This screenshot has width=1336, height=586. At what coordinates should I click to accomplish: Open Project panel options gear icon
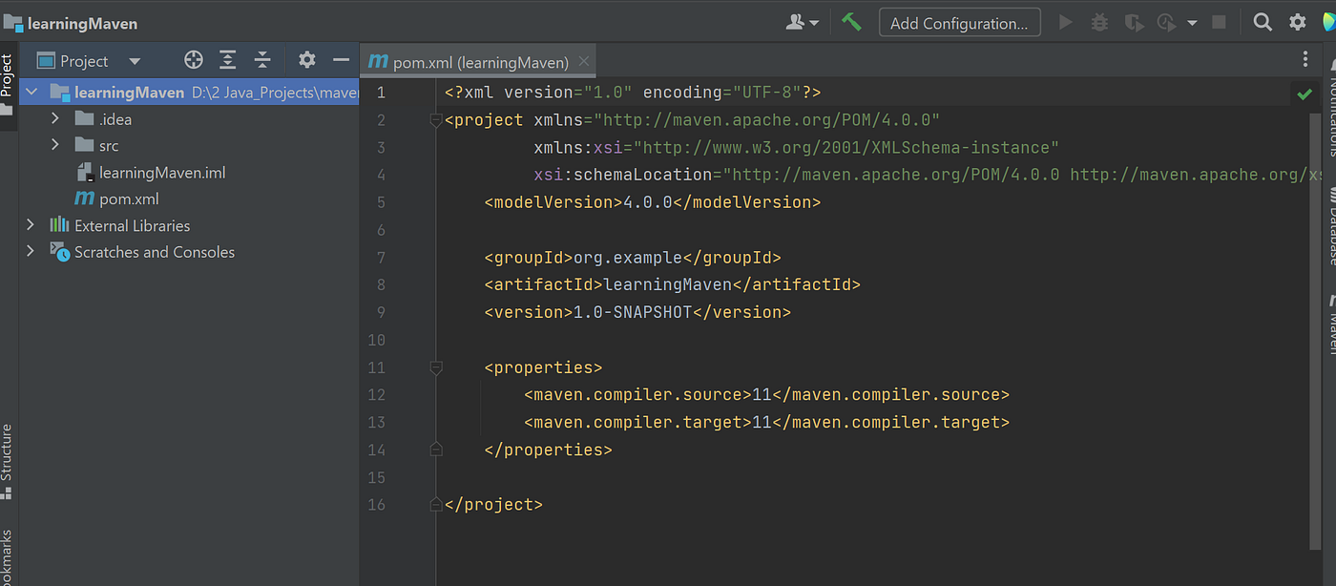pyautogui.click(x=306, y=59)
